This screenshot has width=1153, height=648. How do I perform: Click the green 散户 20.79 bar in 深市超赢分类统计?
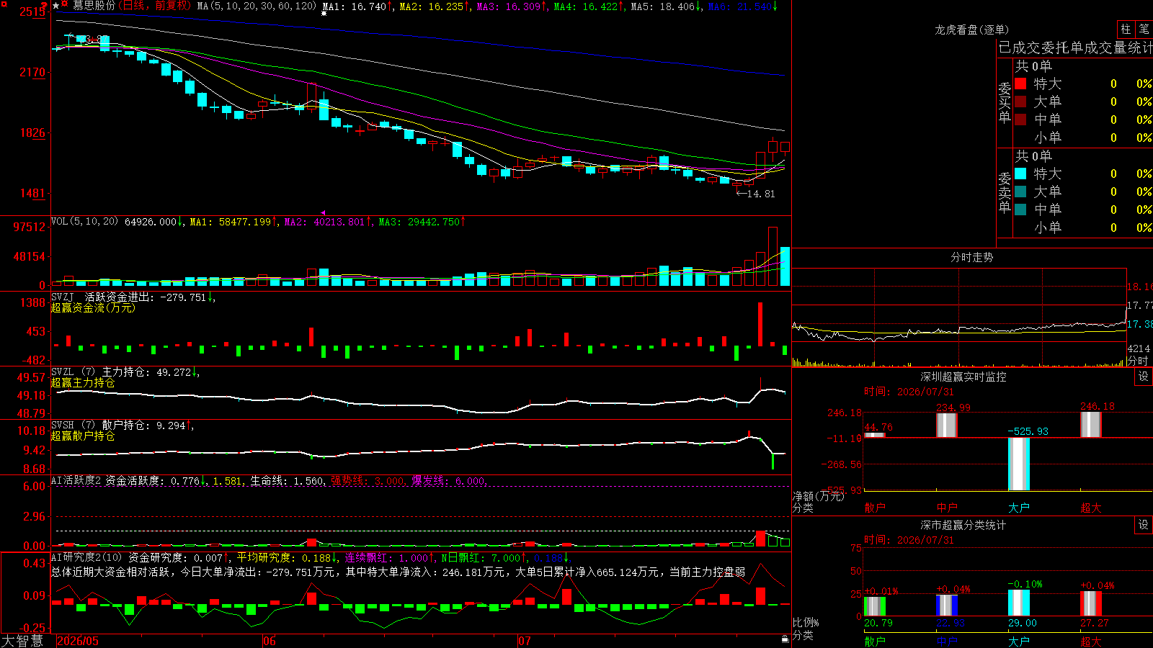pos(875,606)
